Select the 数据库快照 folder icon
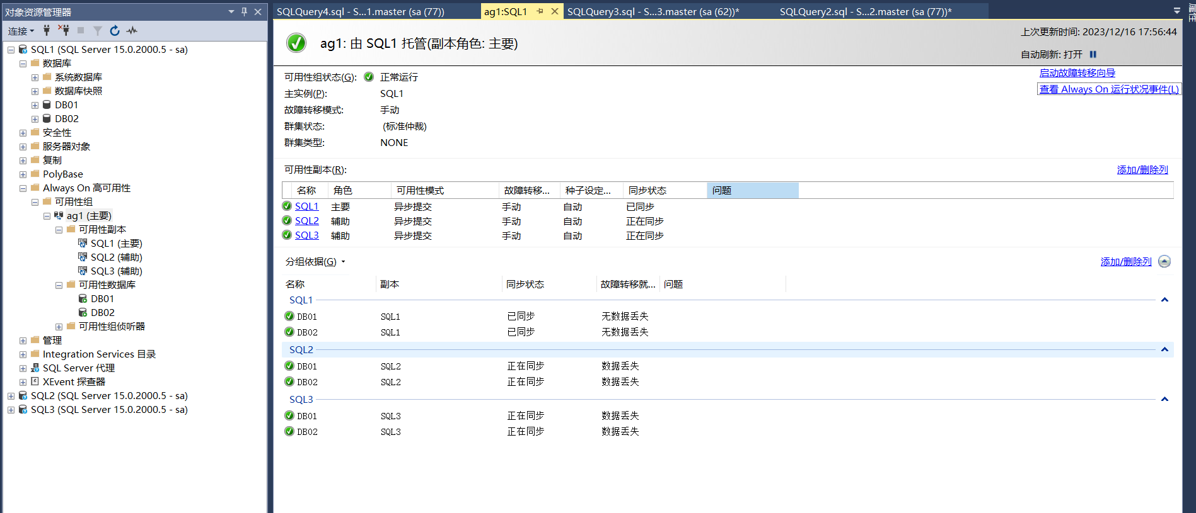Viewport: 1196px width, 513px height. [x=47, y=91]
